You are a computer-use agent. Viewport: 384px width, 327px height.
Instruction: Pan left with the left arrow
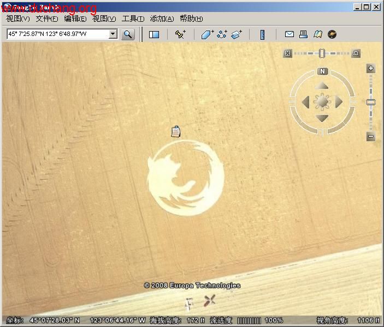pos(306,102)
